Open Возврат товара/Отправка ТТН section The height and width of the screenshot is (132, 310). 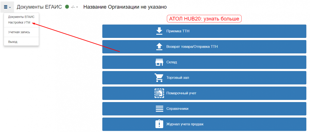(205, 47)
